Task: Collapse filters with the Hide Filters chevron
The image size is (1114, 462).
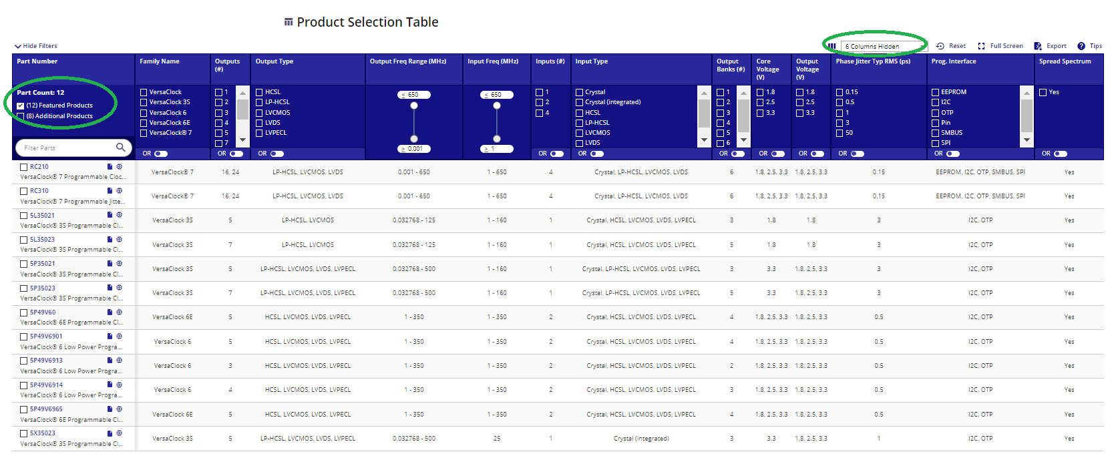Action: (17, 46)
